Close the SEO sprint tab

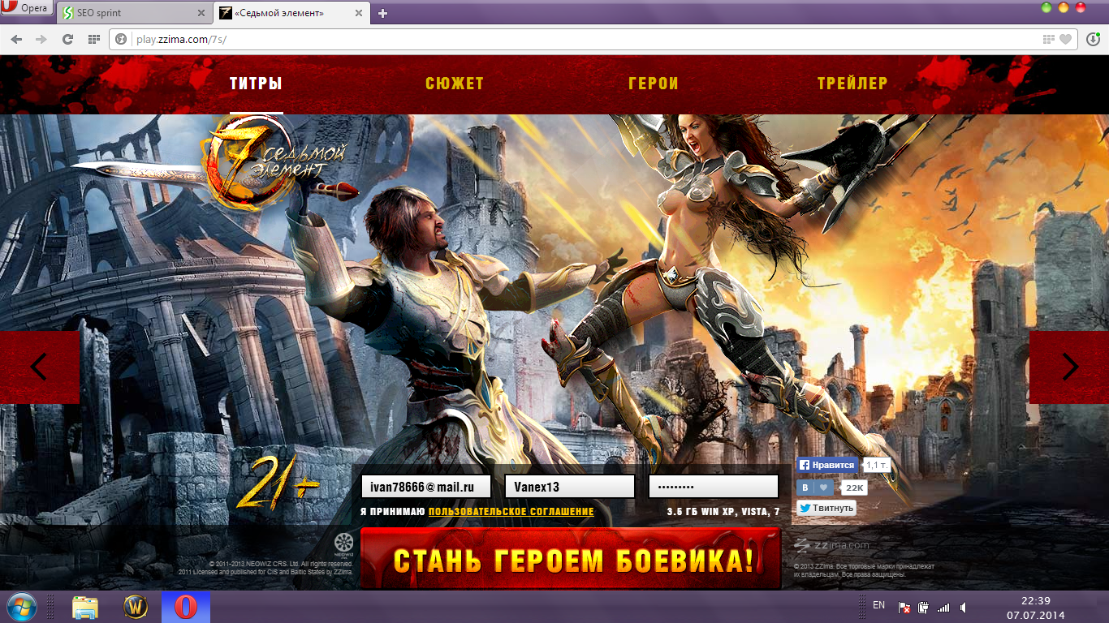201,13
